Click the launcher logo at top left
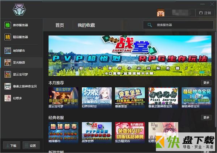The width and height of the screenshot is (217, 153). [19, 9]
